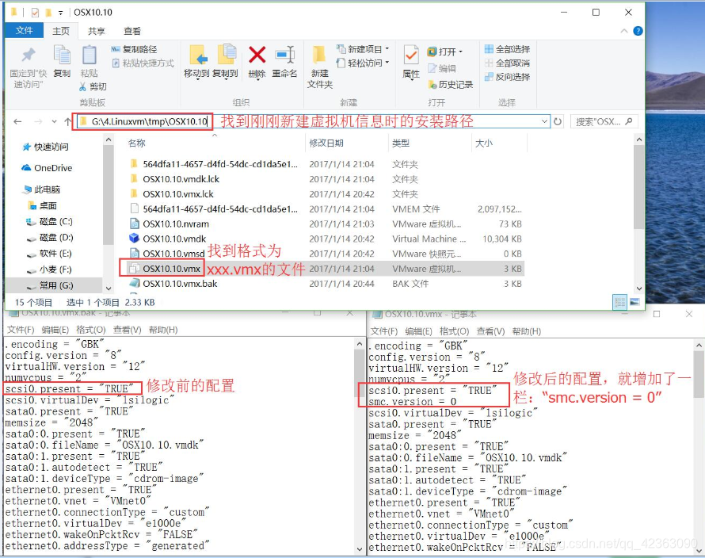The height and width of the screenshot is (558, 705).
Task: Select drive 小麦 (F:) in sidebar
Action: [x=49, y=269]
